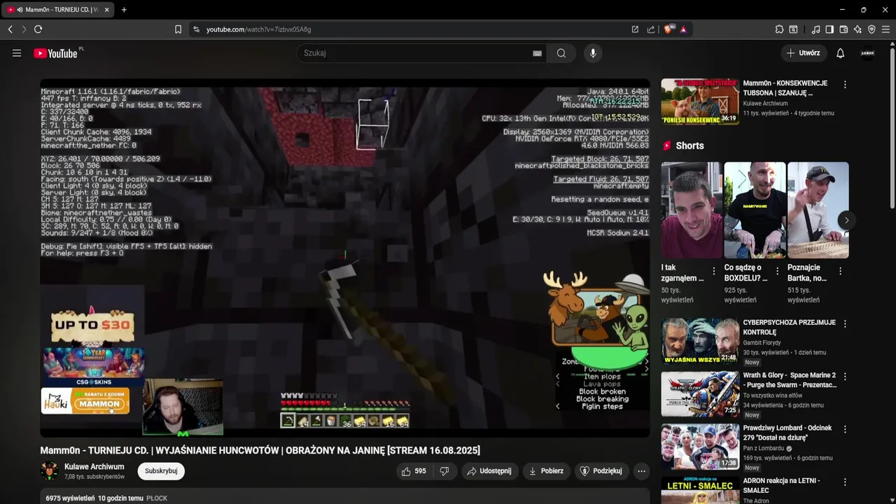Viewport: 896px width, 504px height.
Task: Share this page from address bar
Action: pos(651,29)
